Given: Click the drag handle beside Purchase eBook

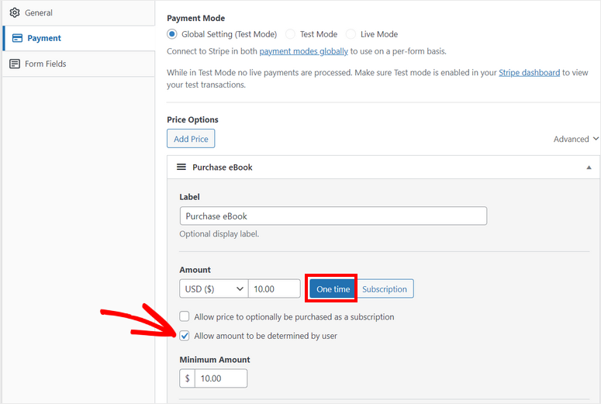Looking at the screenshot, I should pos(181,167).
